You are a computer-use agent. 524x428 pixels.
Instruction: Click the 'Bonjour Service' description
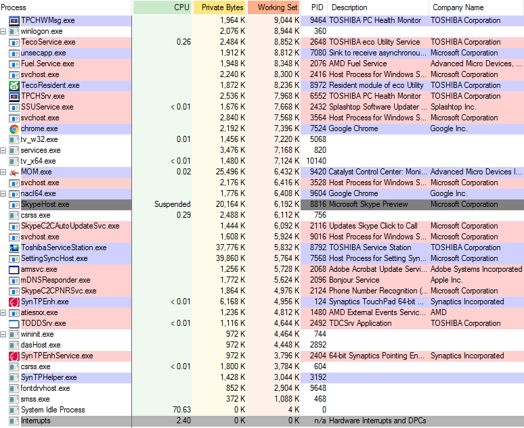pos(354,280)
